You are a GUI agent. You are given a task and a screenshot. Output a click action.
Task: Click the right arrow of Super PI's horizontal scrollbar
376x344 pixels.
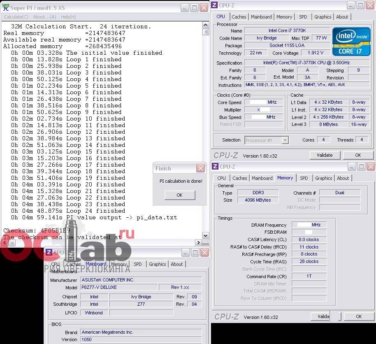pos(198,242)
